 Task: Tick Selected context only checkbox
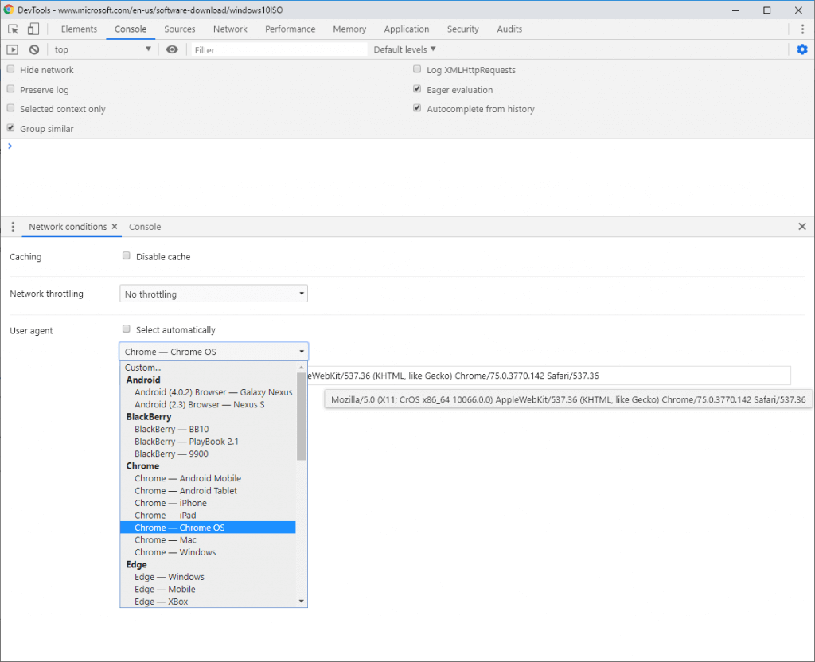(x=10, y=108)
